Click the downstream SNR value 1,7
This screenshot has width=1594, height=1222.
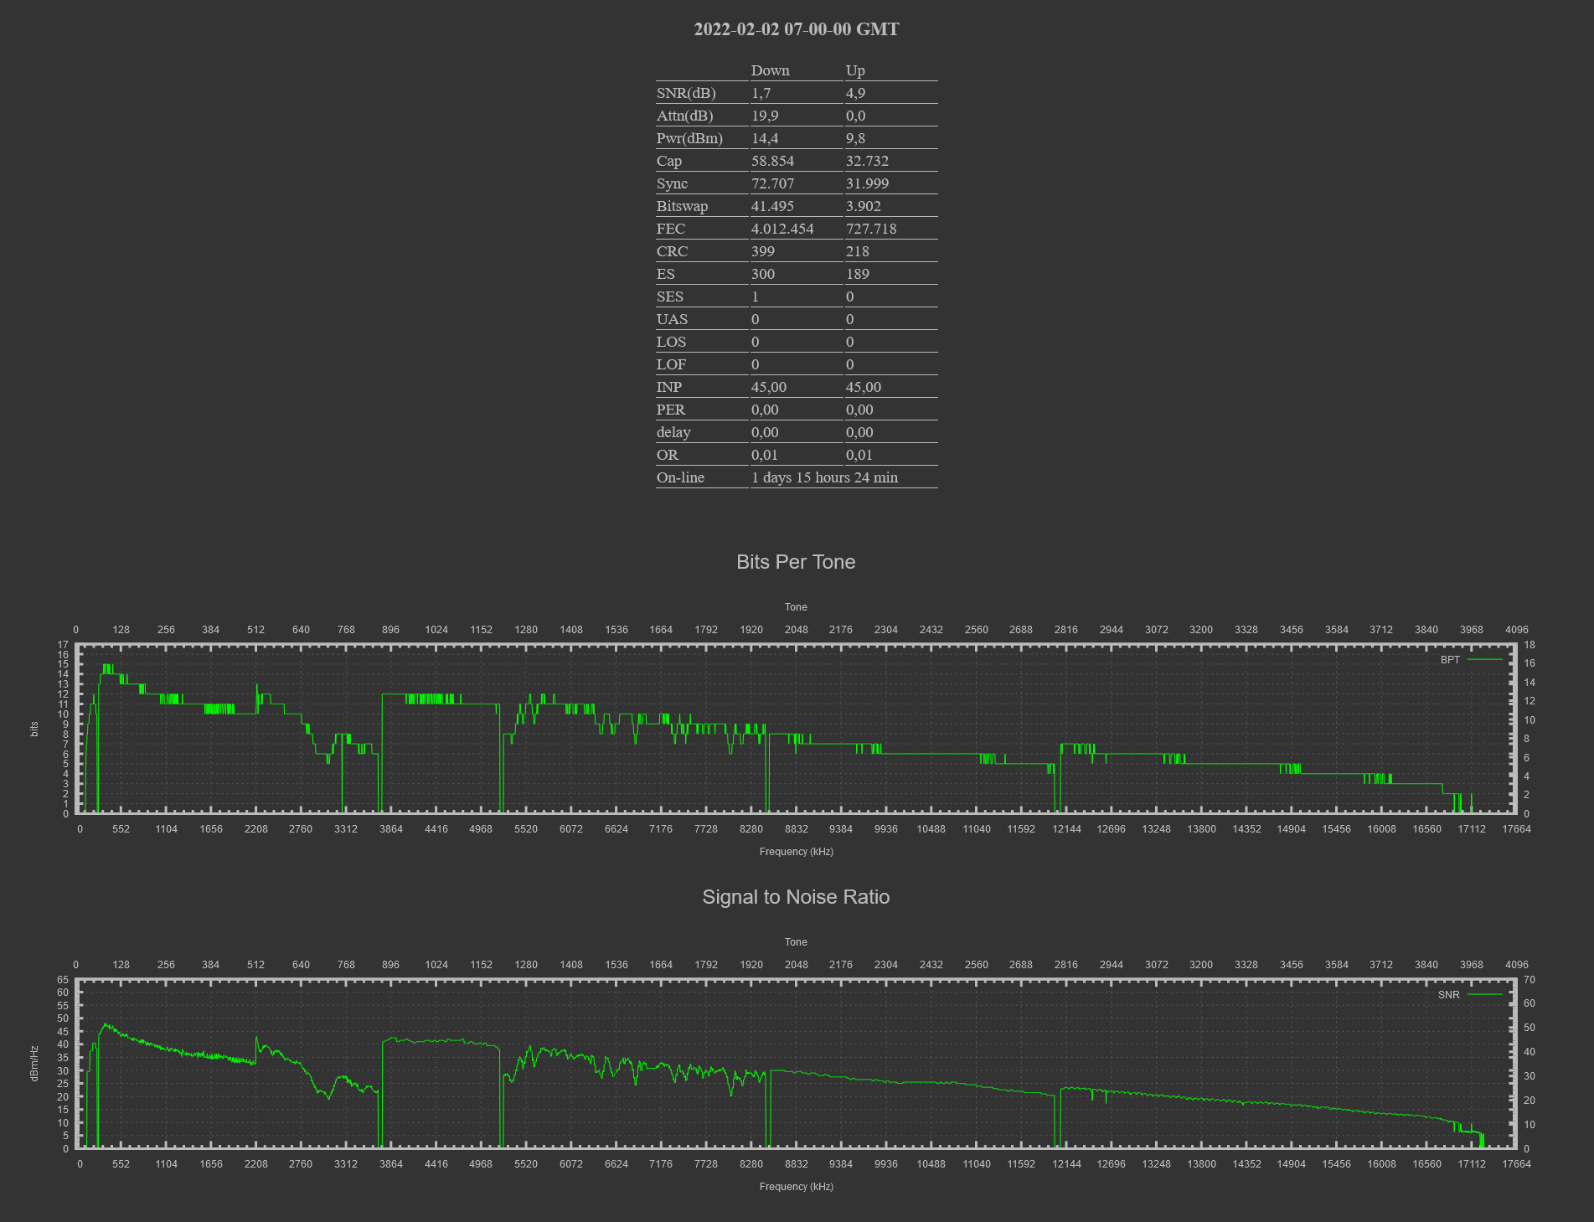(761, 93)
